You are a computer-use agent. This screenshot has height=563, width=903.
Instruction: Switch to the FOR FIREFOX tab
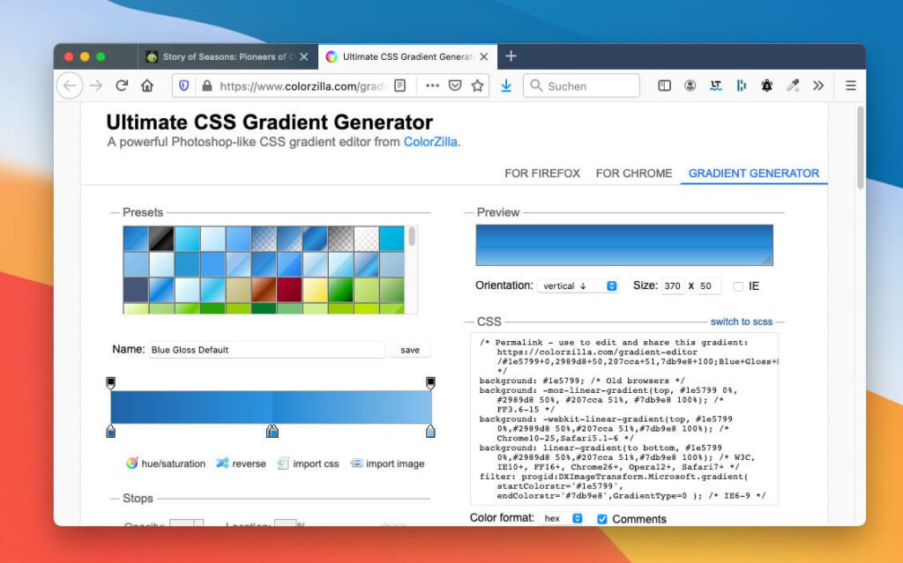[541, 174]
